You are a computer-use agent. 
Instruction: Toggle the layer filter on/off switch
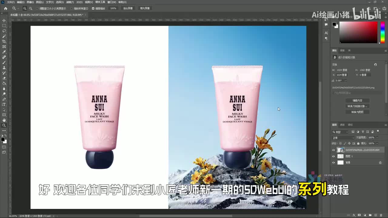tap(378, 131)
